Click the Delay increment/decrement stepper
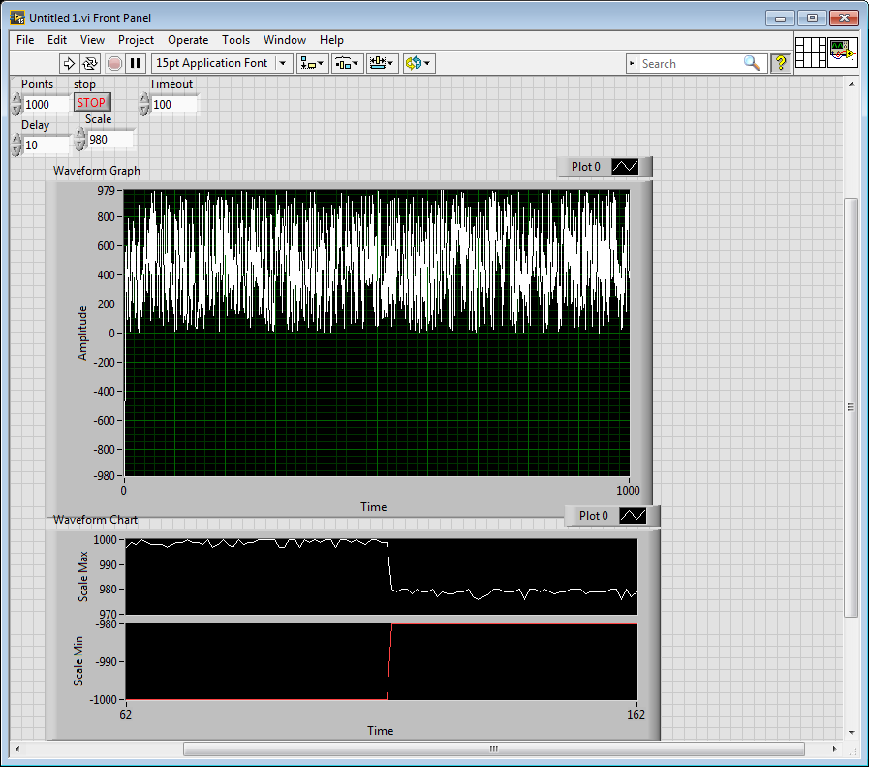869x767 pixels. [16, 145]
